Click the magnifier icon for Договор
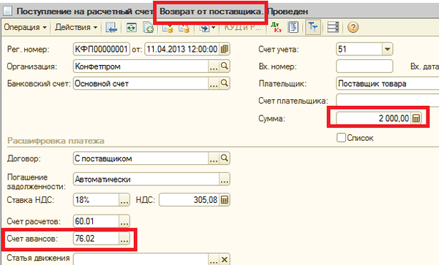Viewport: 439px width, 265px height. pos(225,158)
